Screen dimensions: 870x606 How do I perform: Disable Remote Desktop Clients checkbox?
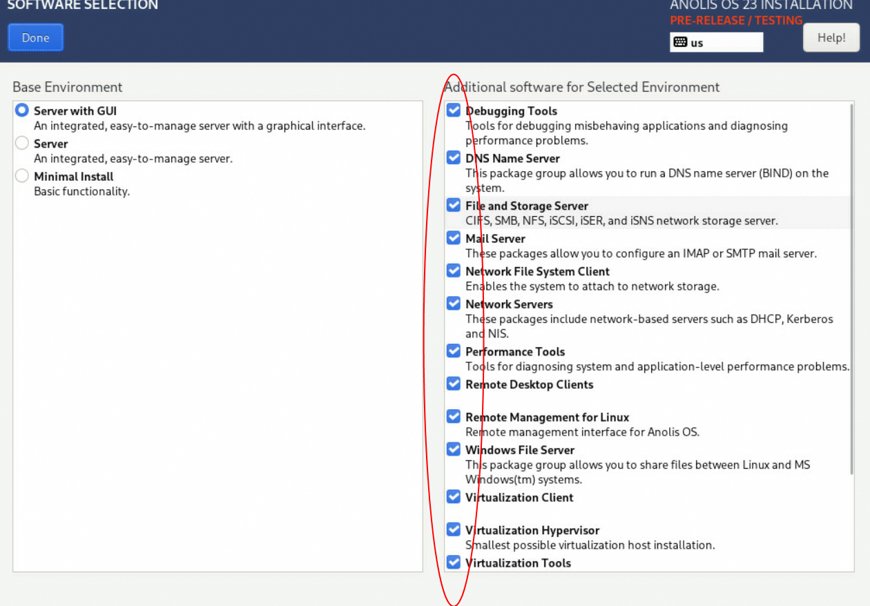click(x=454, y=384)
